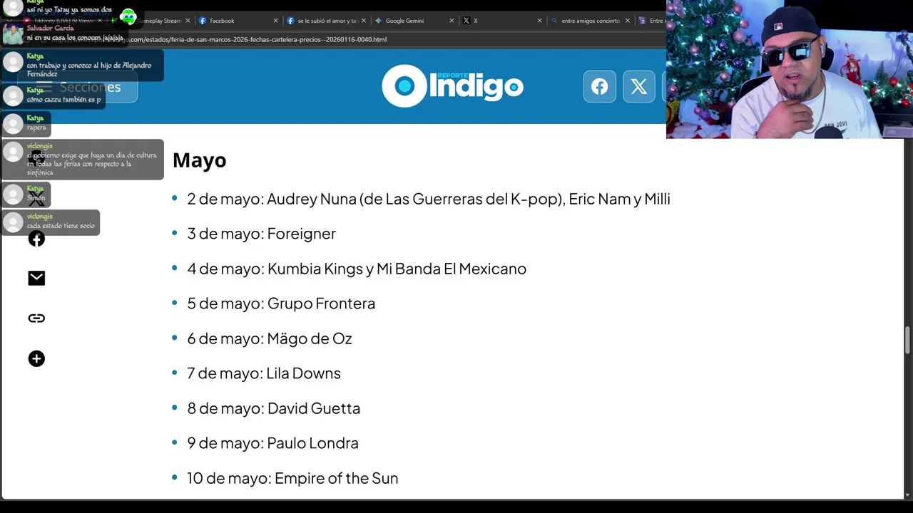Select '8 de mayo: David Guetta' line
Screen dimensions: 913x513
[x=273, y=408]
